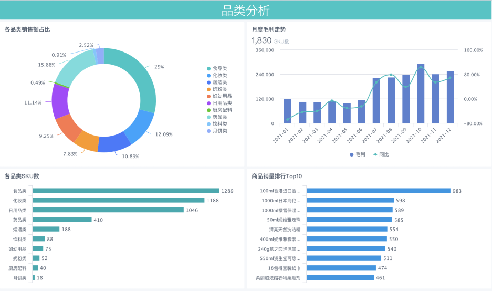Click the top-ranked bar showing 983

[378, 191]
